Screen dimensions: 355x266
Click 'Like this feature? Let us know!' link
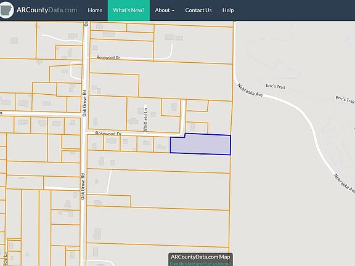click(x=200, y=264)
